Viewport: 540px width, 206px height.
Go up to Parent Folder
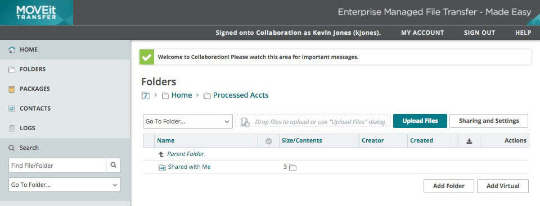pos(185,154)
